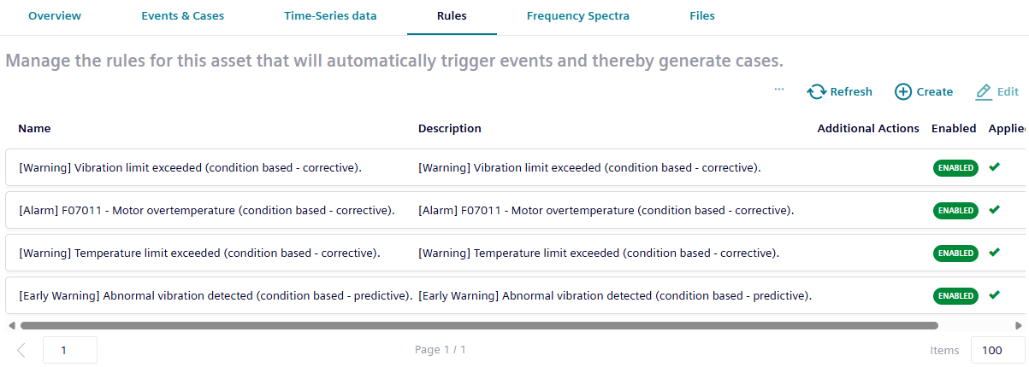Go to previous page chevron

tap(21, 350)
